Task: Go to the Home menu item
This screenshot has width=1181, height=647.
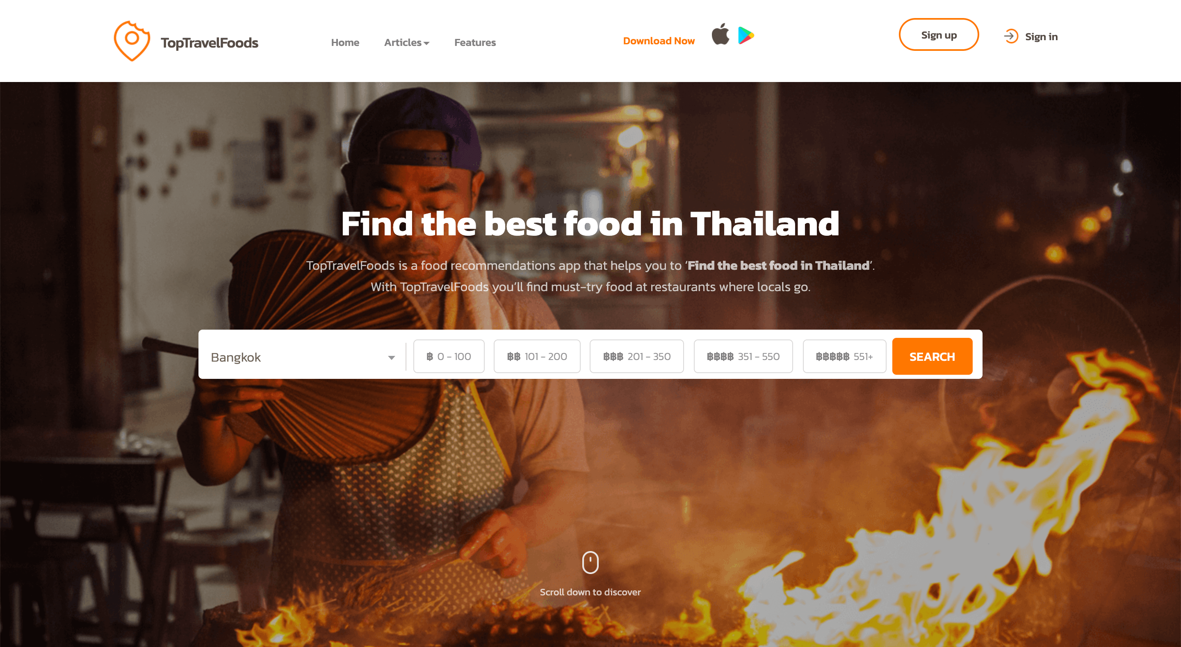Action: click(x=345, y=42)
